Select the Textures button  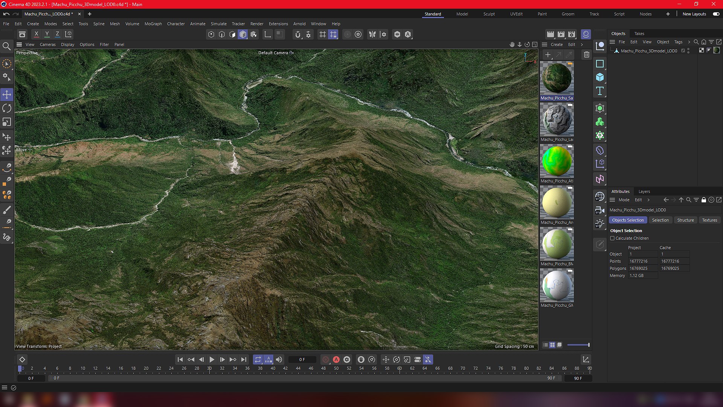[x=709, y=220]
